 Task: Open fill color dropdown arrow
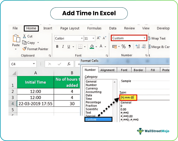click(96, 47)
